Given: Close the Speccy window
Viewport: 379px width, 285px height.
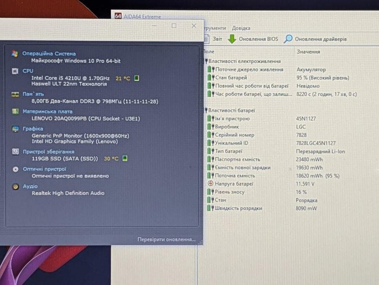Looking at the screenshot, I should (194, 26).
